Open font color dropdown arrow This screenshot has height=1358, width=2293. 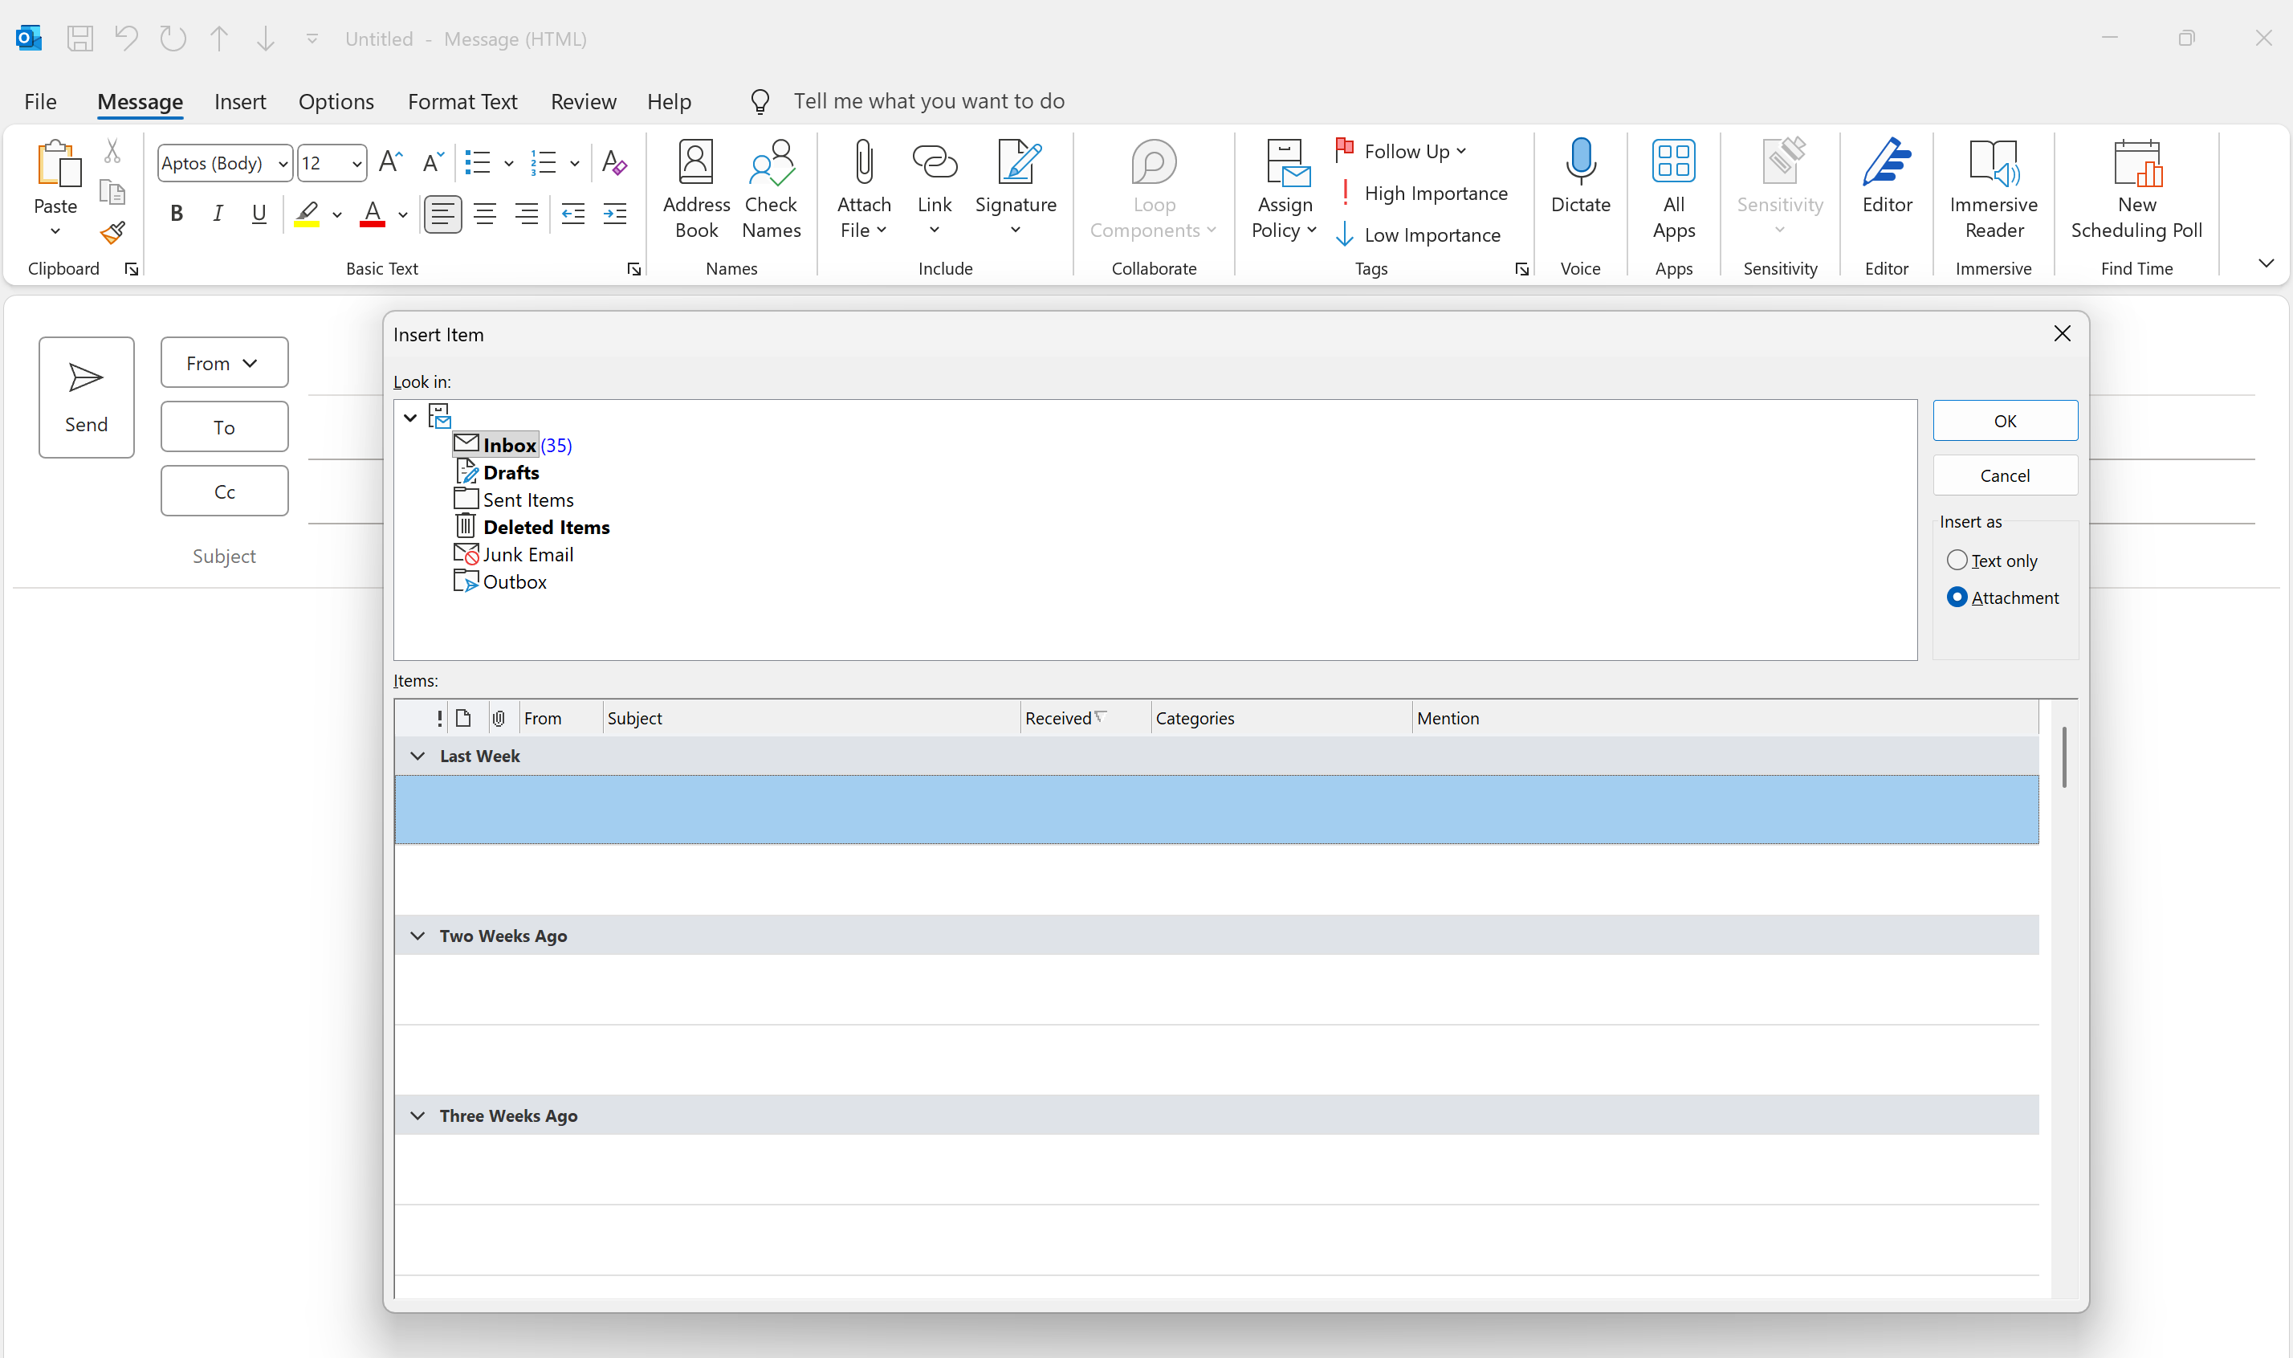402,215
